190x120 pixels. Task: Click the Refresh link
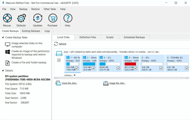[62, 44]
